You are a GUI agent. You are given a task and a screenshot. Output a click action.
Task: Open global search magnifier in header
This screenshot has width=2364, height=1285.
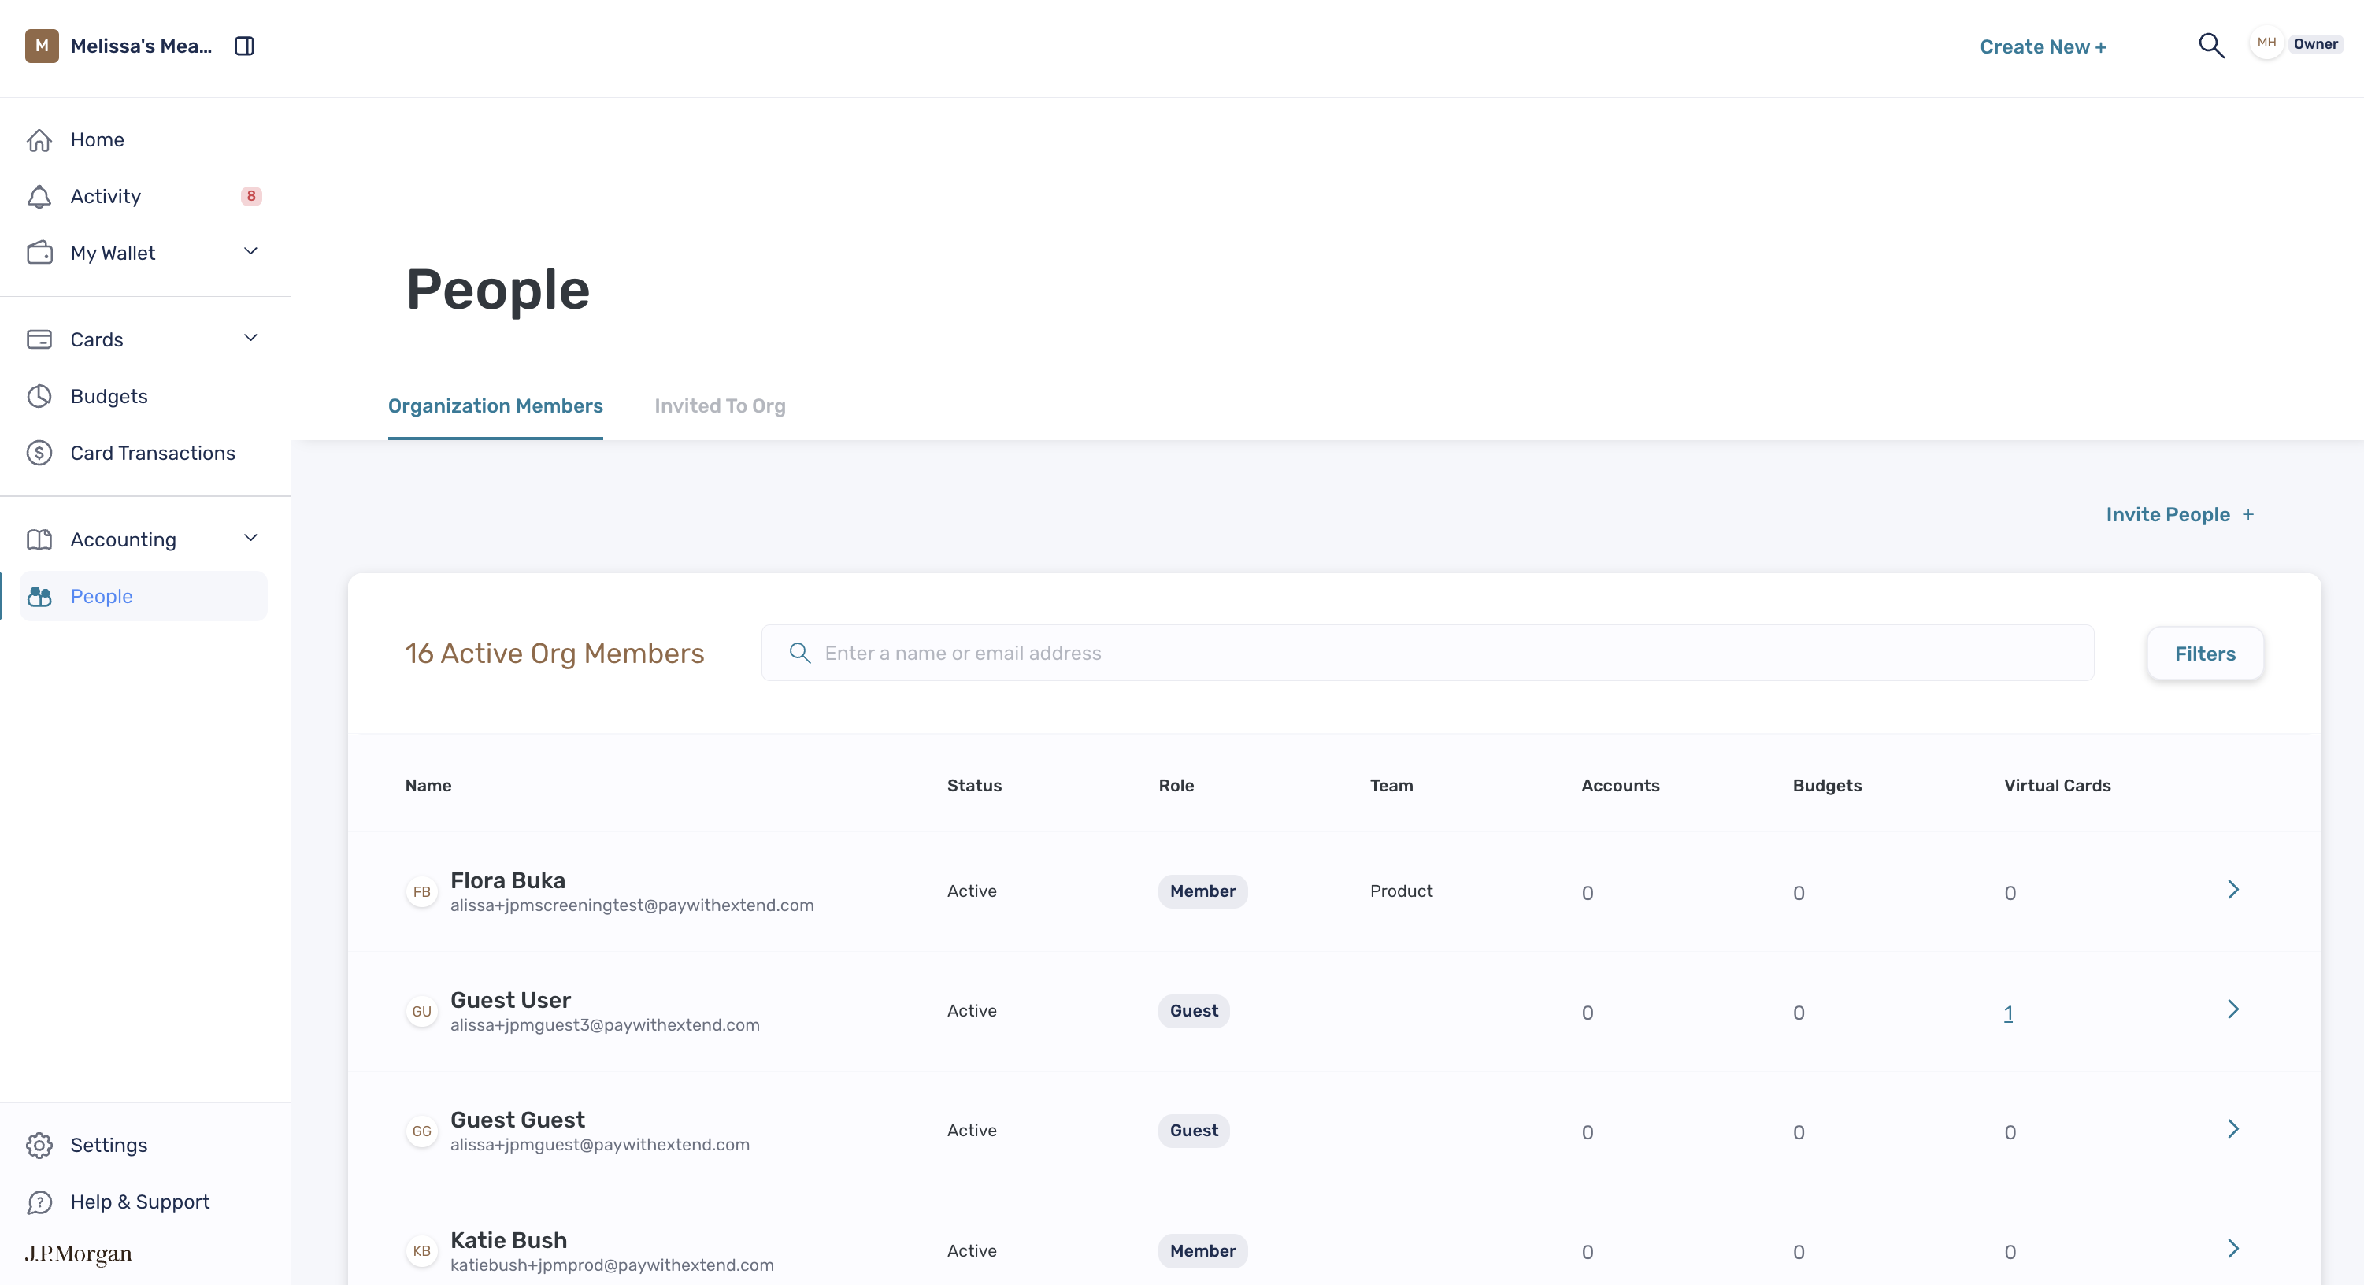click(x=2210, y=45)
